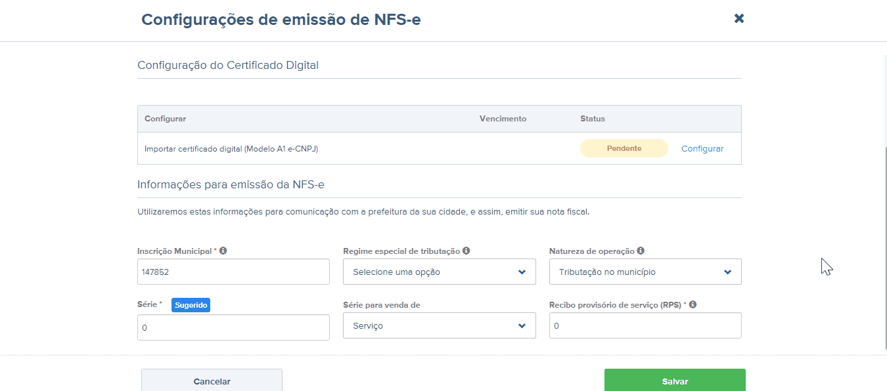Click Configurar link for digital certificate
Viewport: 887px width, 391px height.
[x=702, y=149]
